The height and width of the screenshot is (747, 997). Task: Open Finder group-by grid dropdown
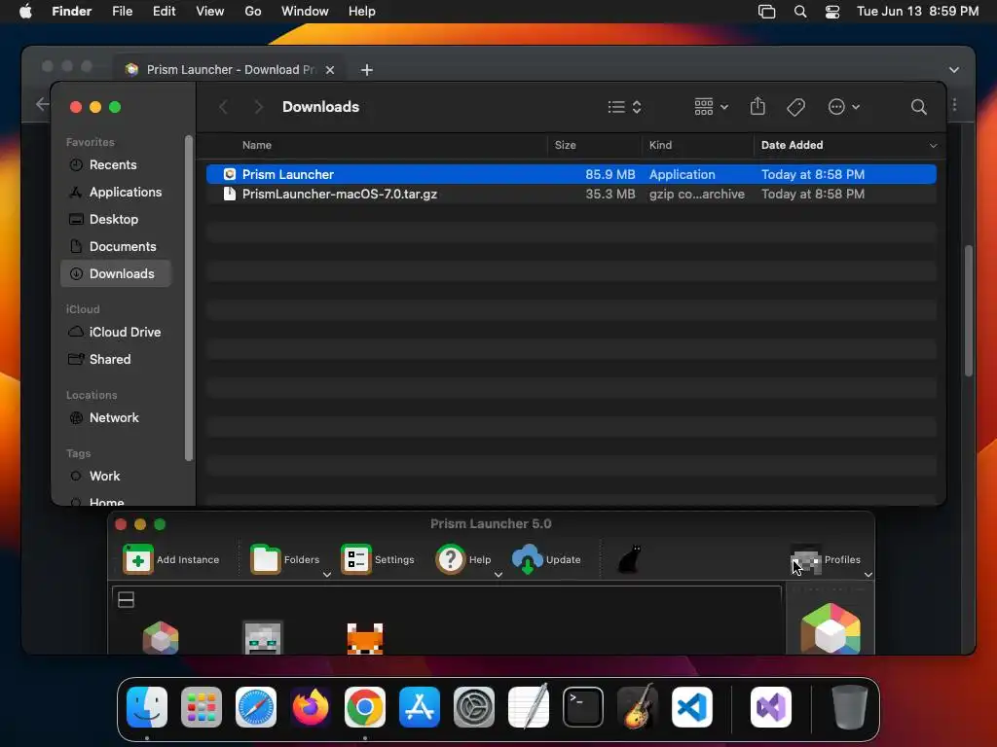tap(711, 107)
